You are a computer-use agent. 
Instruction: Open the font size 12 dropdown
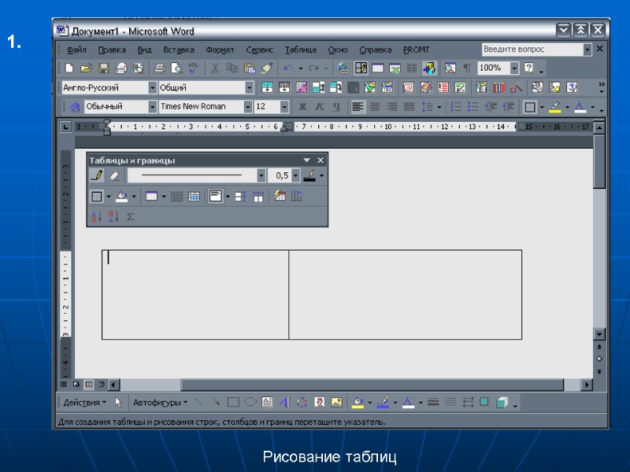tap(284, 107)
